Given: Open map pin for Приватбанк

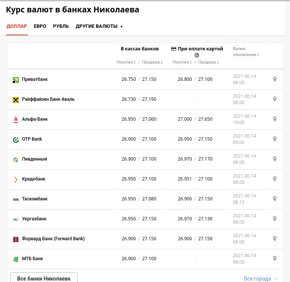Looking at the screenshot, I should point(275,79).
